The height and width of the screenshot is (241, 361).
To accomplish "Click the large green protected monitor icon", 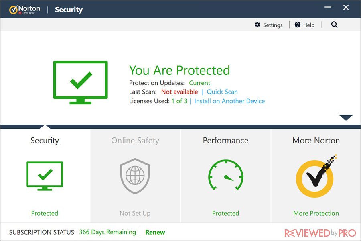I will pyautogui.click(x=80, y=82).
